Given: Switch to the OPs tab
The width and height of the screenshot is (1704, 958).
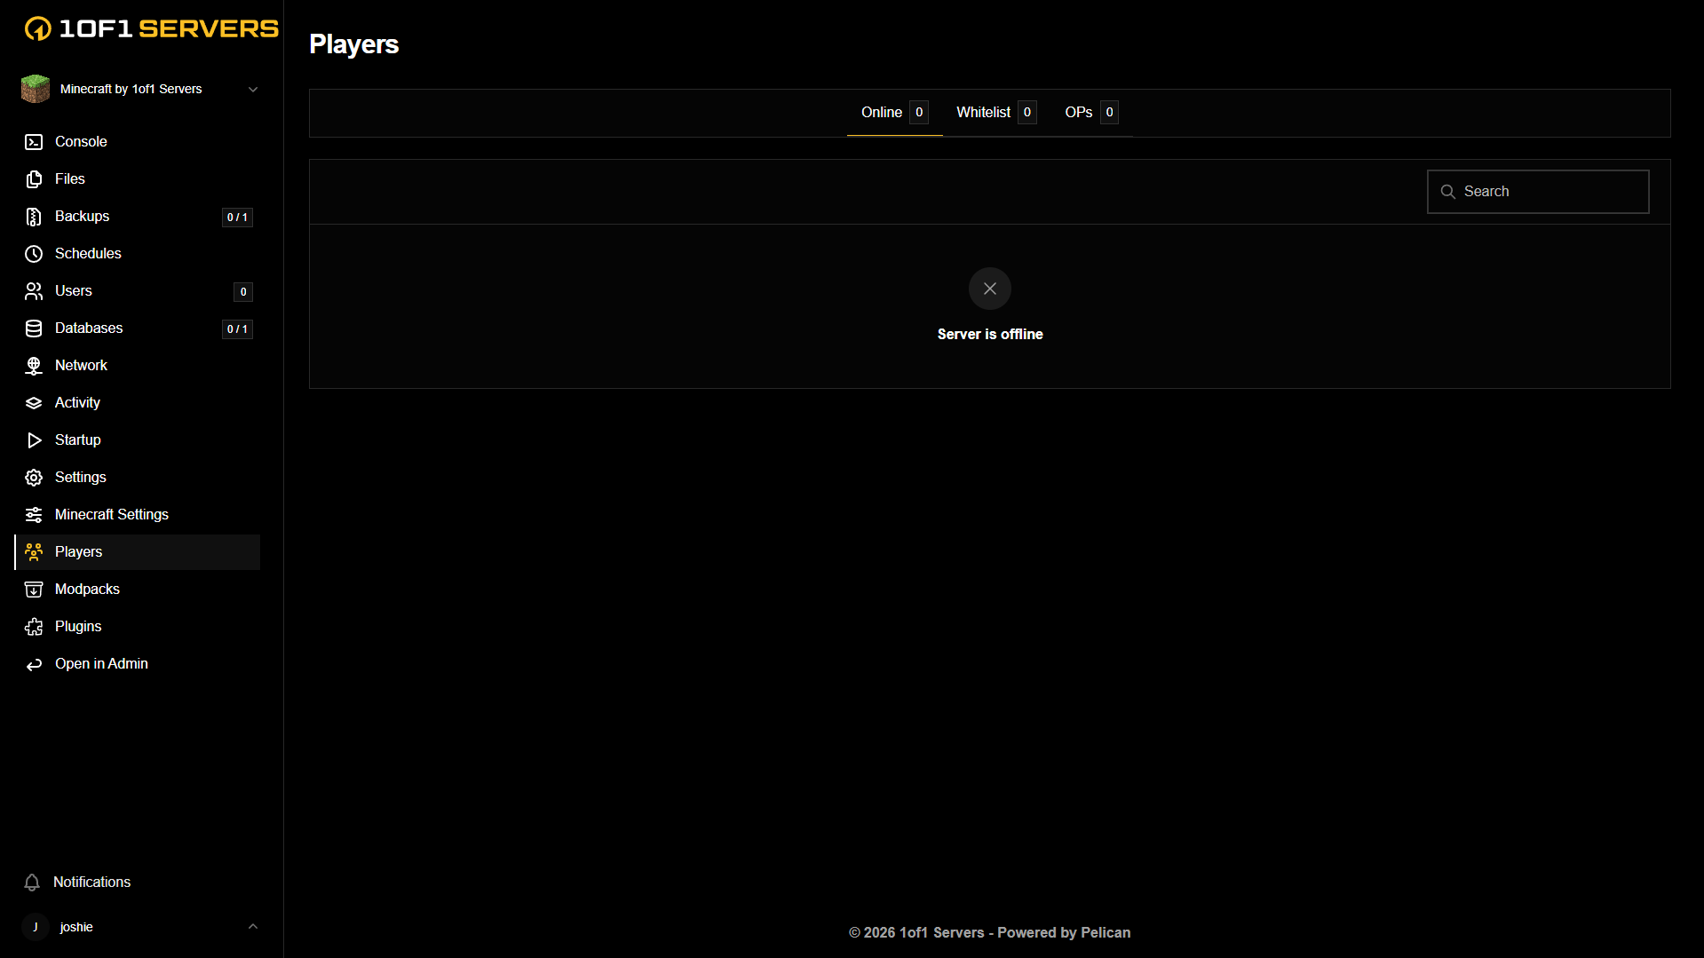Looking at the screenshot, I should 1091,113.
